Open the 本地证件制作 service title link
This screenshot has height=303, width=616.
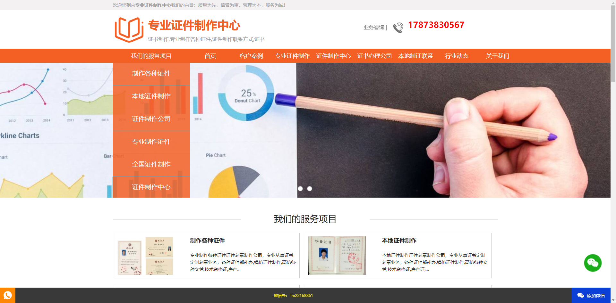(399, 241)
